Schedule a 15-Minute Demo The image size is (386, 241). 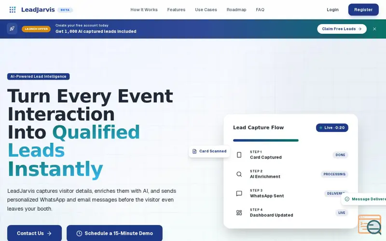[114, 233]
